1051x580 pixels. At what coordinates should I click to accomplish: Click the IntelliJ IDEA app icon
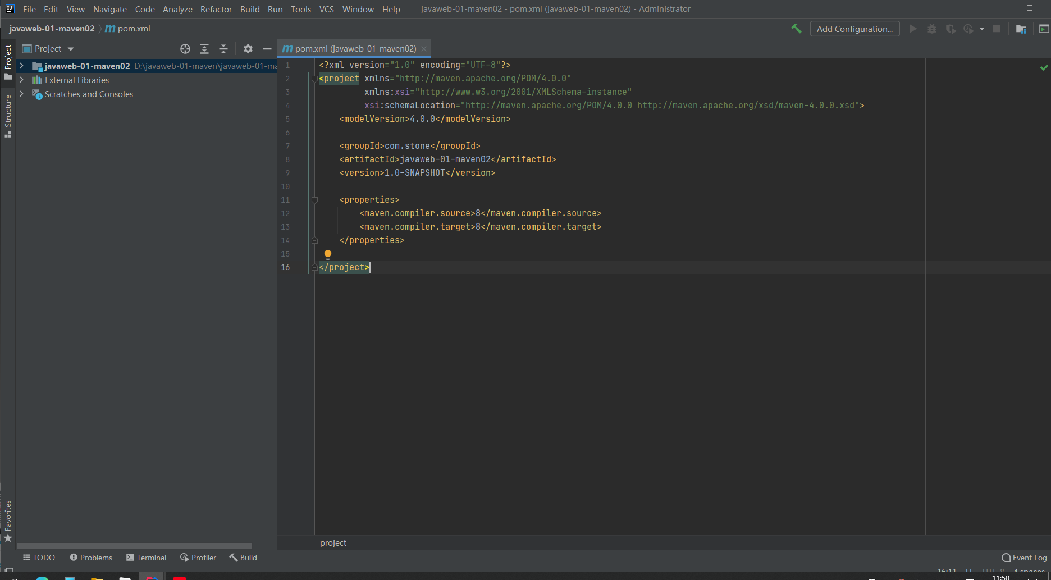(10, 9)
